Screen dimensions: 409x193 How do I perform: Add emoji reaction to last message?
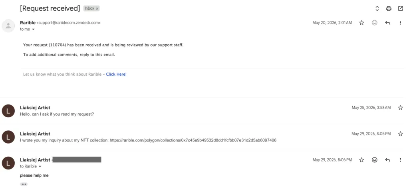(x=375, y=160)
